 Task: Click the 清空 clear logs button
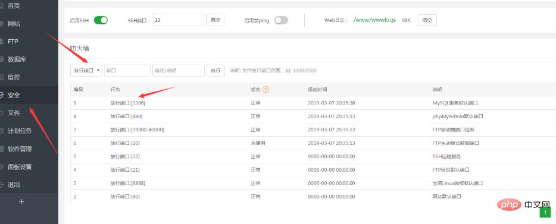pyautogui.click(x=427, y=20)
